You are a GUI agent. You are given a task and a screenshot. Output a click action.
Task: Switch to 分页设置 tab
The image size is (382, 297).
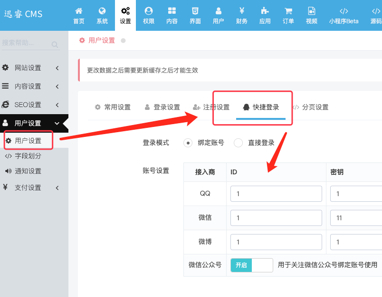[311, 107]
